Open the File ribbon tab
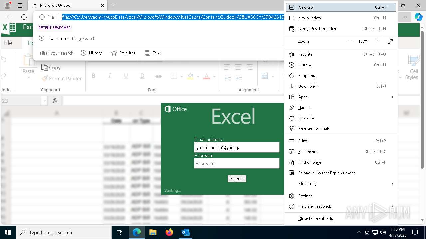The image size is (426, 239). pyautogui.click(x=8, y=43)
